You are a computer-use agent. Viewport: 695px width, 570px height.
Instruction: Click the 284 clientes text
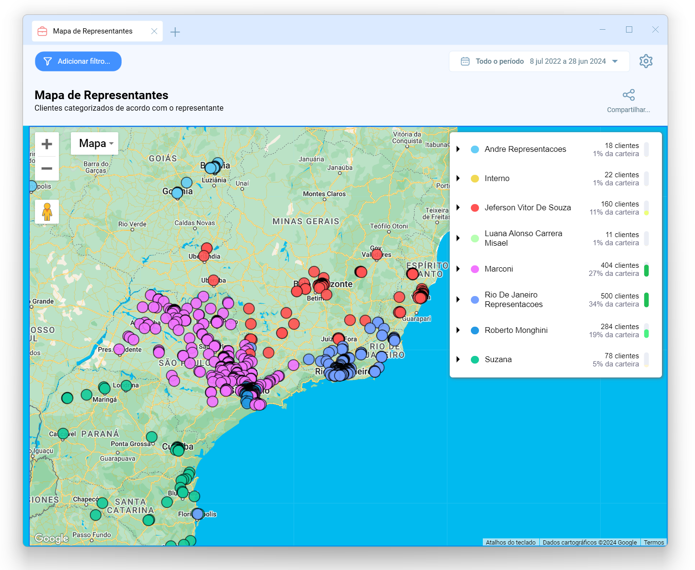[620, 327]
